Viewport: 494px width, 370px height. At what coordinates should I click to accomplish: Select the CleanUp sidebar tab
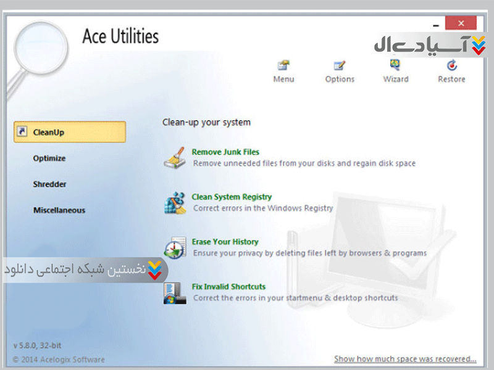69,132
